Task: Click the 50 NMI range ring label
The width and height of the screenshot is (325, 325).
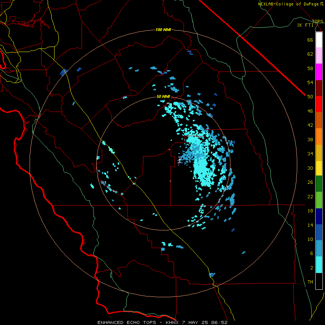Action: tap(163, 96)
